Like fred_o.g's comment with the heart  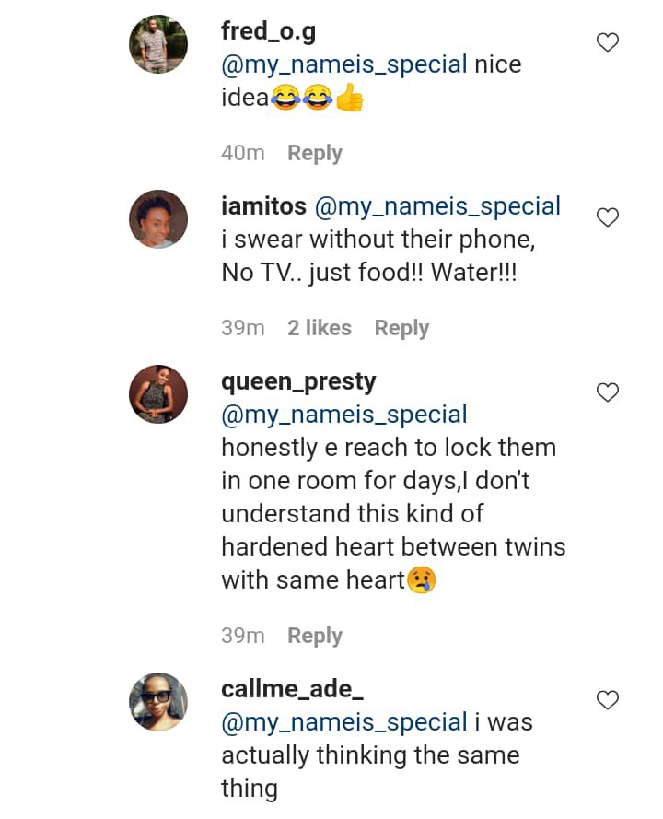[x=608, y=42]
